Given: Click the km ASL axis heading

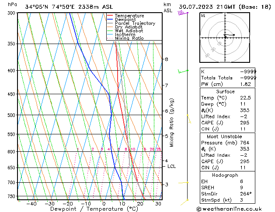Looking at the screenshot, I should 168,7.
